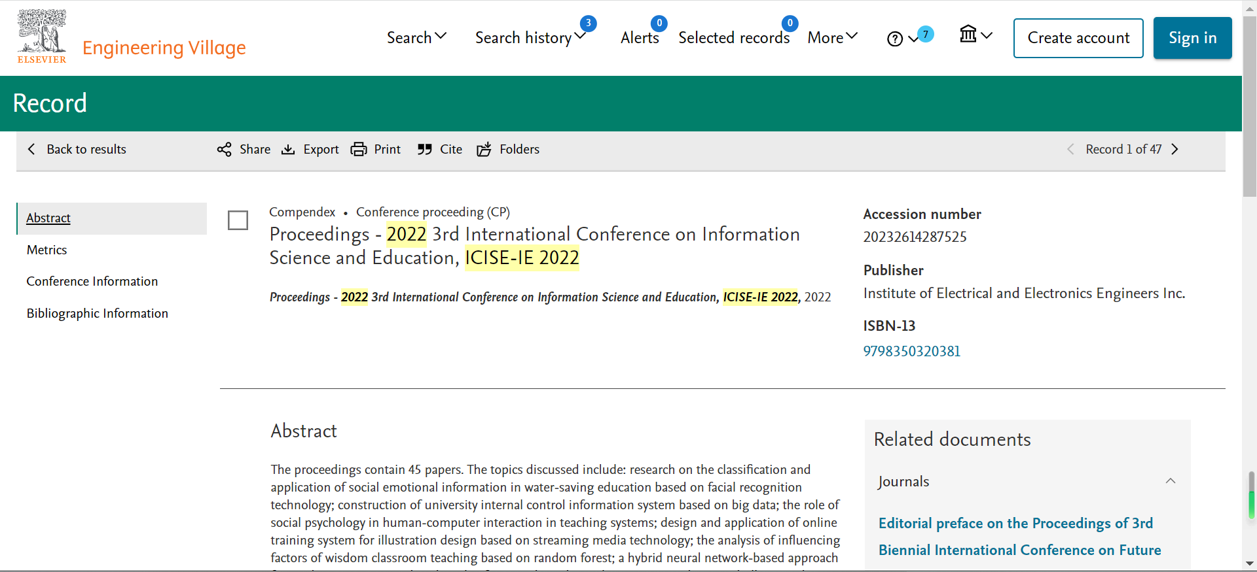1257x572 pixels.
Task: Open Selected records
Action: click(x=734, y=38)
